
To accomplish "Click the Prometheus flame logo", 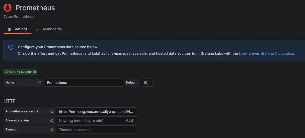I will pyautogui.click(x=8, y=8).
